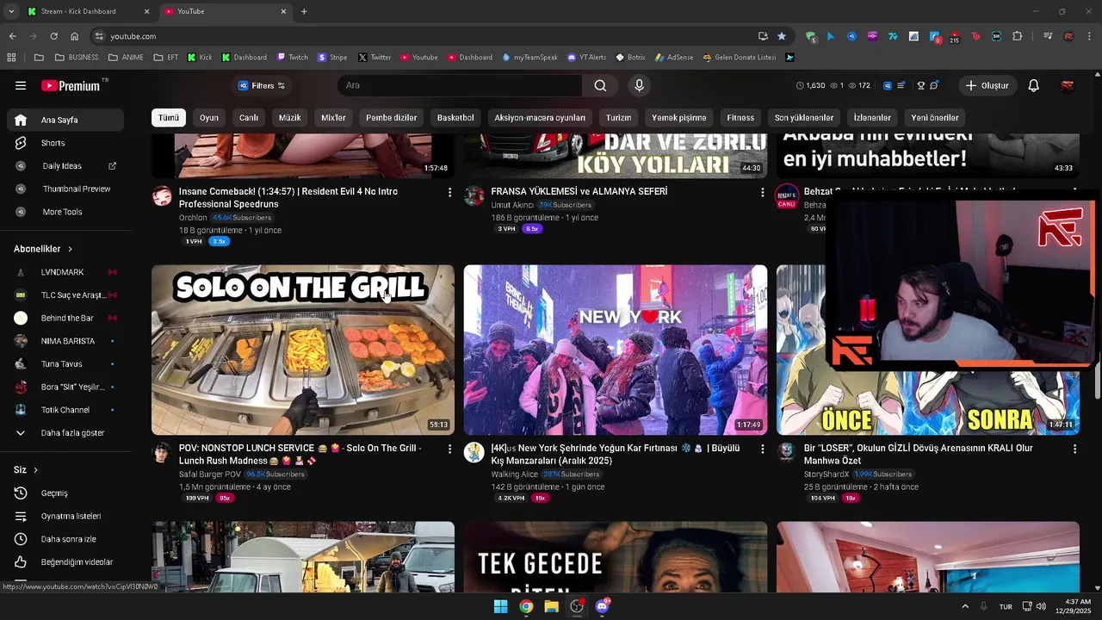The width and height of the screenshot is (1102, 620).
Task: Open the apps grid in bookmarks bar
Action: (11, 58)
